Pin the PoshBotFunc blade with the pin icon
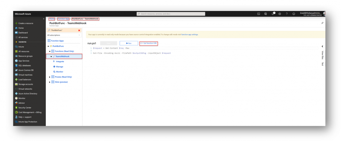This screenshot has height=142, width=341. point(322,23)
